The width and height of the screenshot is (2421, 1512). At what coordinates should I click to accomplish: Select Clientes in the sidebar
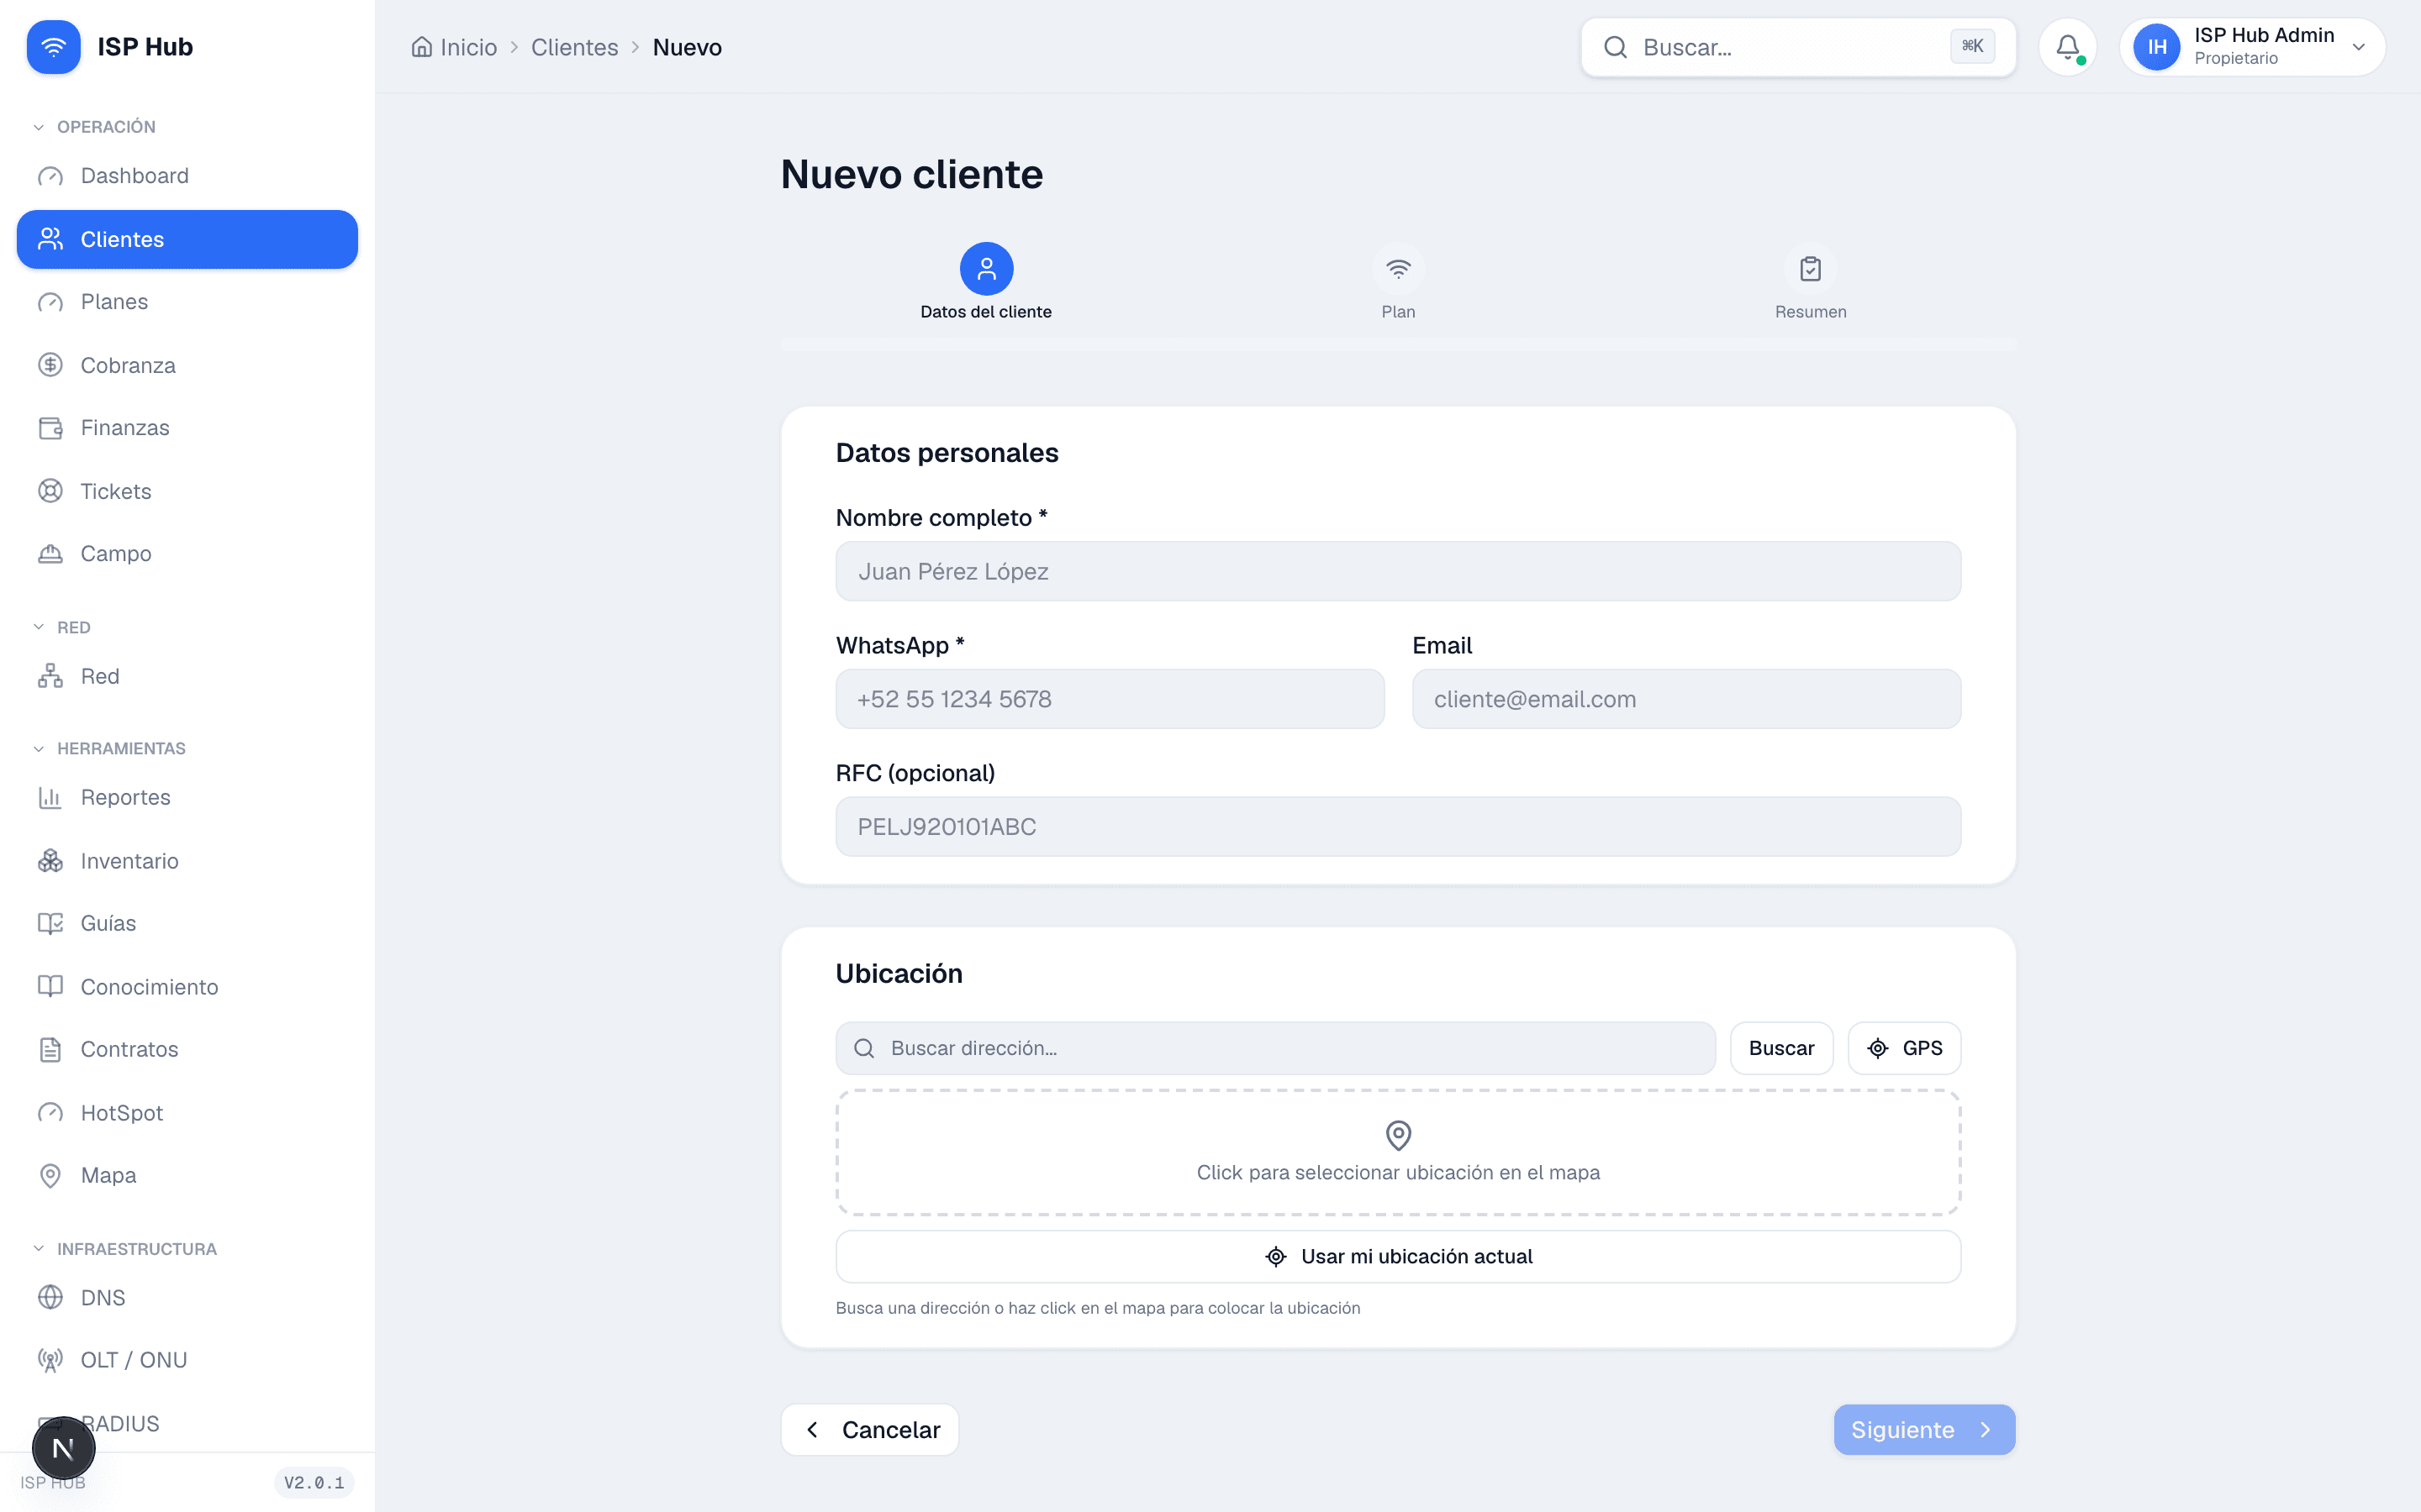[x=187, y=239]
